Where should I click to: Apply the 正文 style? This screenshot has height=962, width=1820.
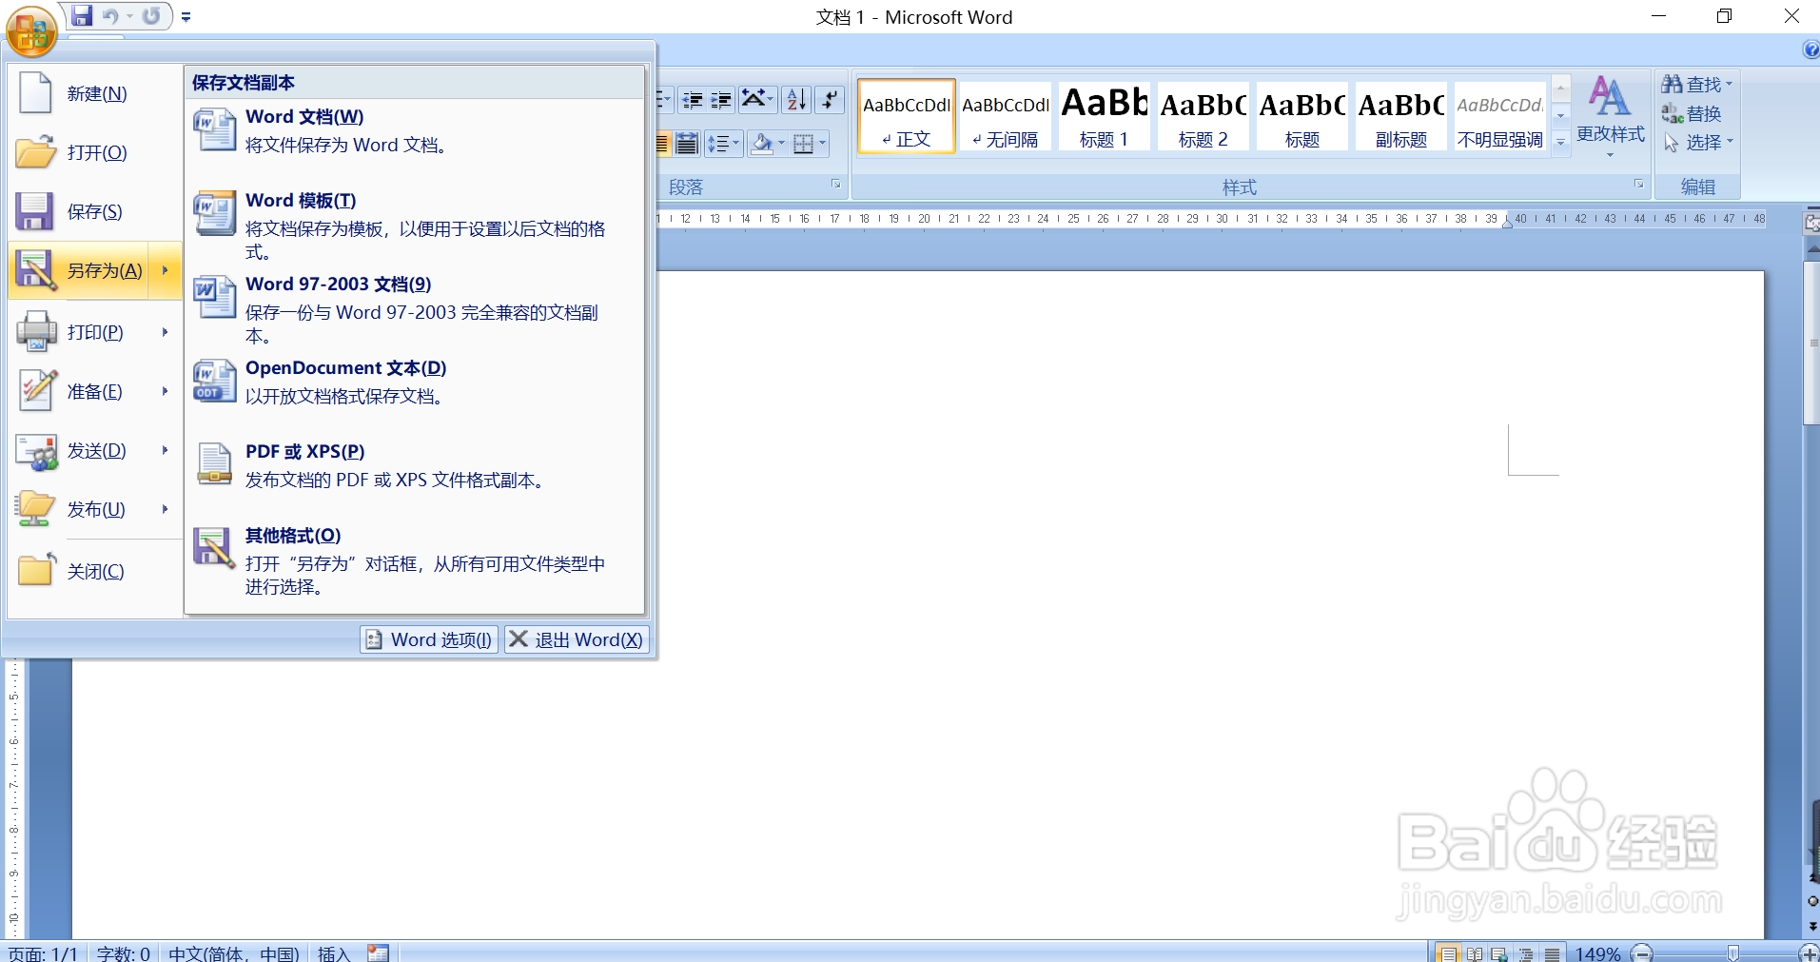907,116
